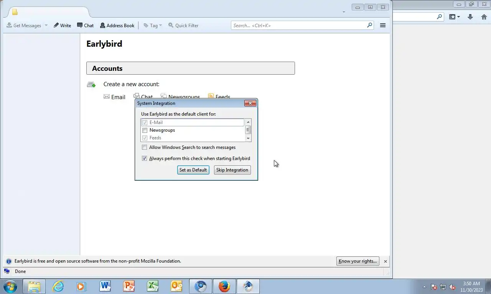Toggle the Feeds default client checkbox
Screen dimensions: 491x294
[x=145, y=138]
